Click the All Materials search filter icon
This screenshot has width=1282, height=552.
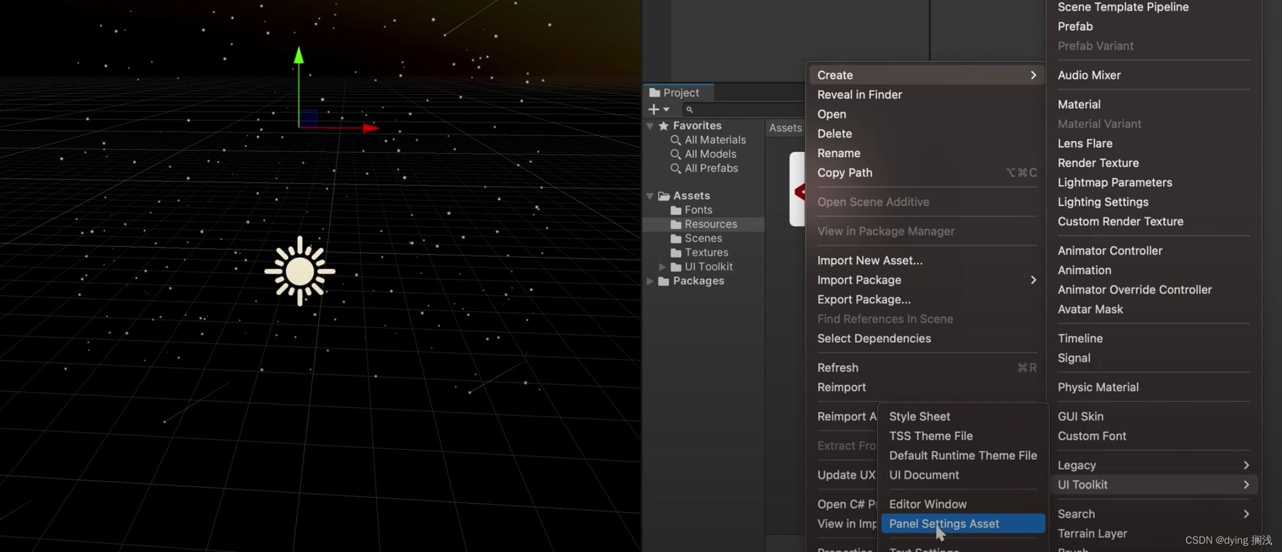pos(676,139)
